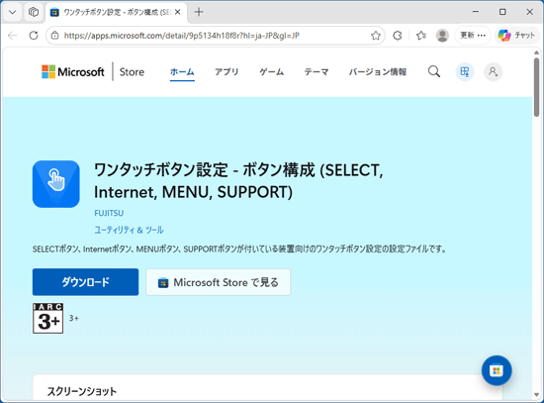Select the アプリ tab
Viewport: 544px width, 403px height.
pos(227,72)
